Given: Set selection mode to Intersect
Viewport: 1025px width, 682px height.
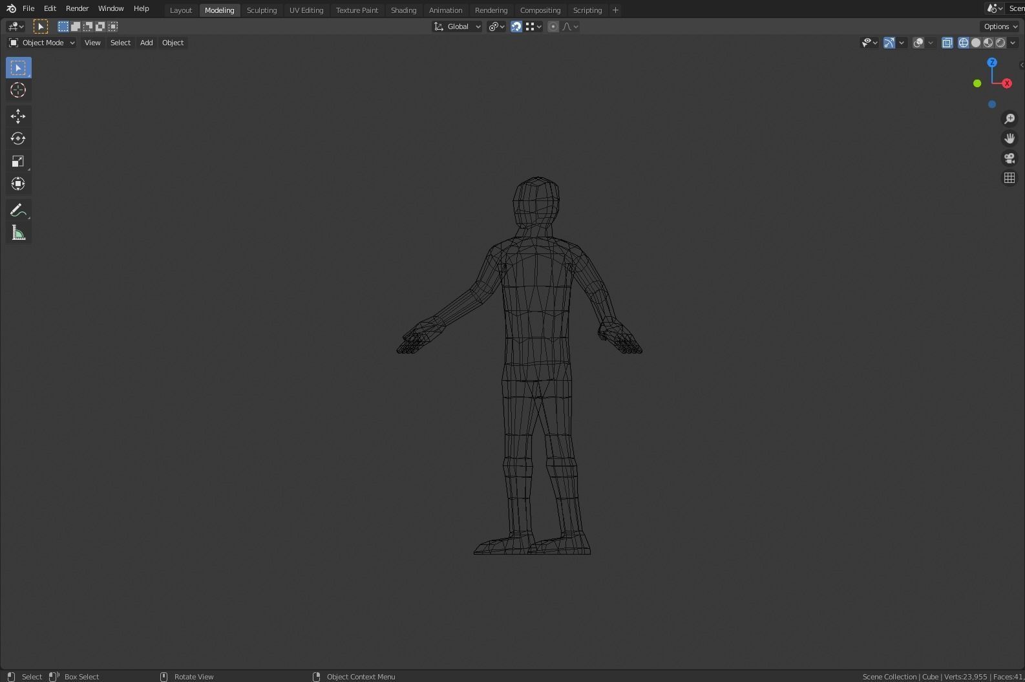Looking at the screenshot, I should coord(113,27).
